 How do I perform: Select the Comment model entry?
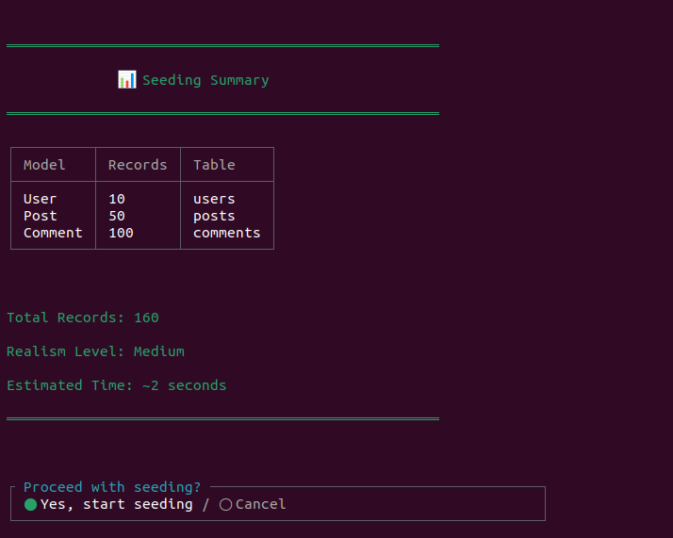tap(53, 233)
